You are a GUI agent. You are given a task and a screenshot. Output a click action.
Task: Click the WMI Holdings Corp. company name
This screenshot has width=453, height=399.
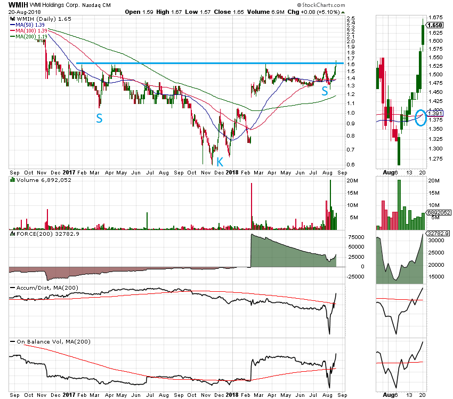click(x=54, y=5)
